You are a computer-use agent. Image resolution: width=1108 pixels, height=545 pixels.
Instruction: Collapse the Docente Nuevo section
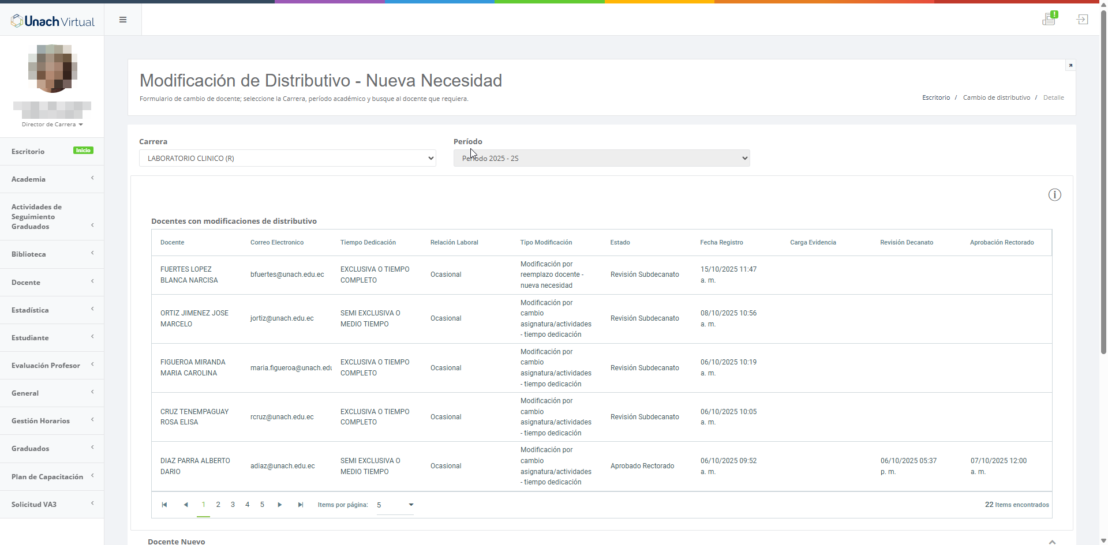(1052, 542)
